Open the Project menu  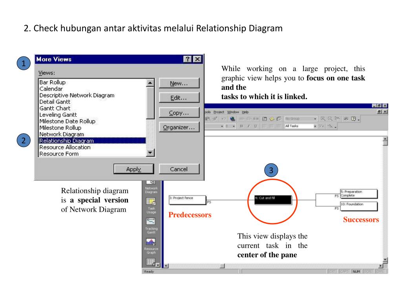[x=219, y=112]
